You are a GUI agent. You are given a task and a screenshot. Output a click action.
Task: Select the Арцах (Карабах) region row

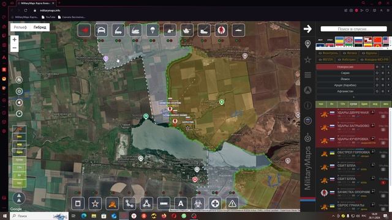345,85
